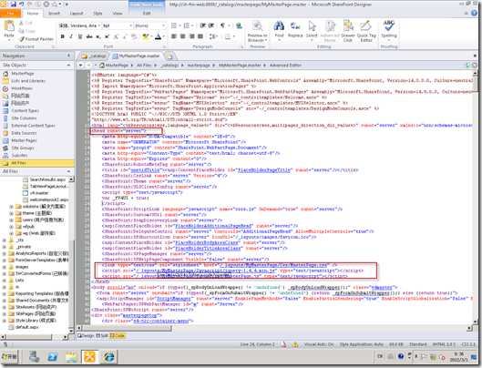Screen dimensions: 482x368
Task: Select Data Sources in Site Objects
Action: pos(24,133)
